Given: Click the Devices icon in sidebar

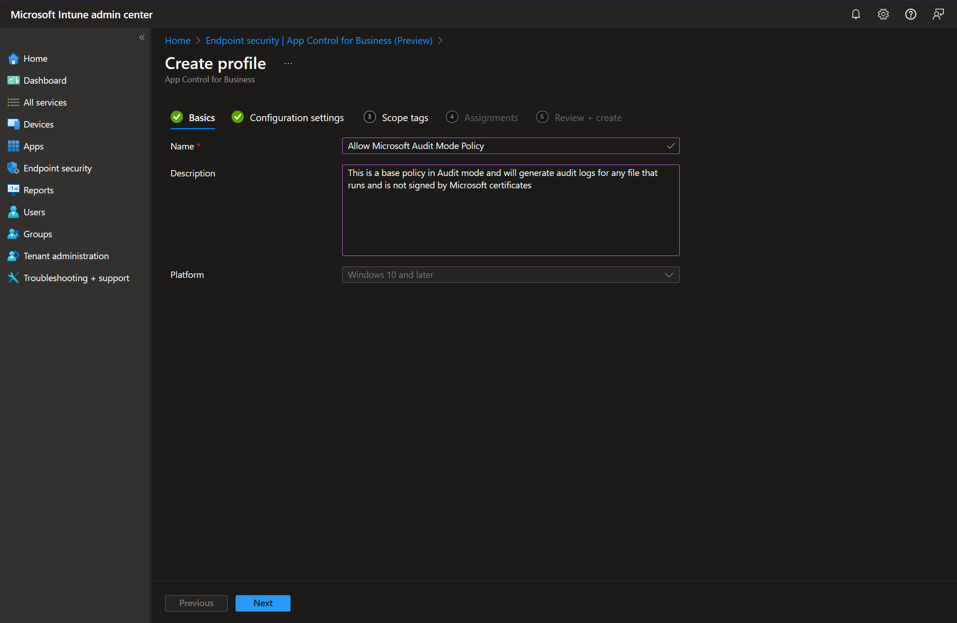Looking at the screenshot, I should 13,124.
